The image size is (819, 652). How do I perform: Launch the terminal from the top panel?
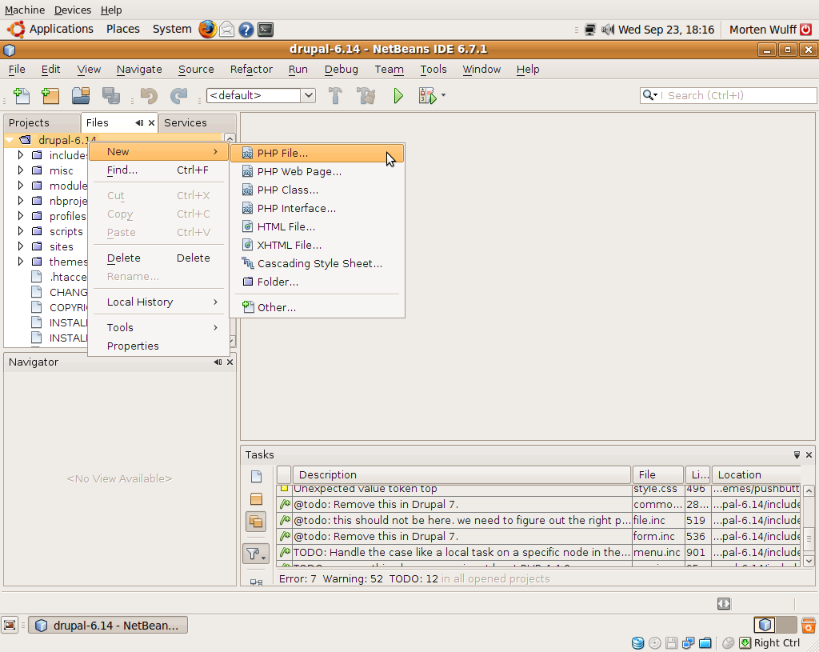point(266,30)
